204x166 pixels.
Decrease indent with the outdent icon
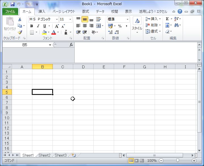78,32
